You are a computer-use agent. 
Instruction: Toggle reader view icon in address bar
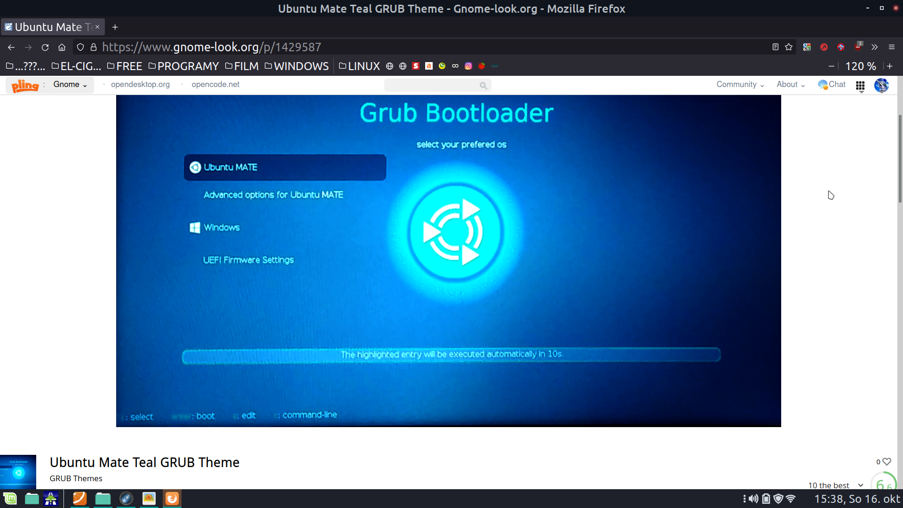pos(775,47)
